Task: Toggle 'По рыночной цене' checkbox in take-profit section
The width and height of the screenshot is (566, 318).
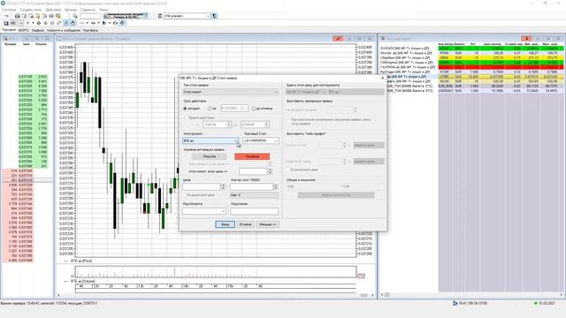Action: coord(288,170)
